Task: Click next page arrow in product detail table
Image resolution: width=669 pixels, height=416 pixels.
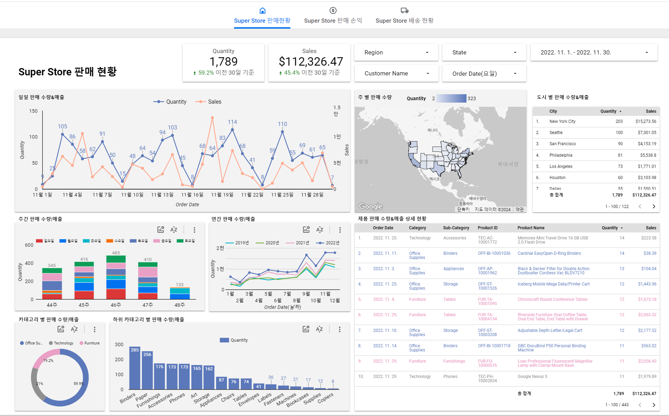Action: tap(654, 405)
